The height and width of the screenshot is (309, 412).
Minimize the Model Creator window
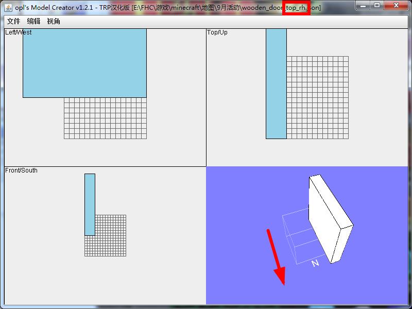click(364, 6)
